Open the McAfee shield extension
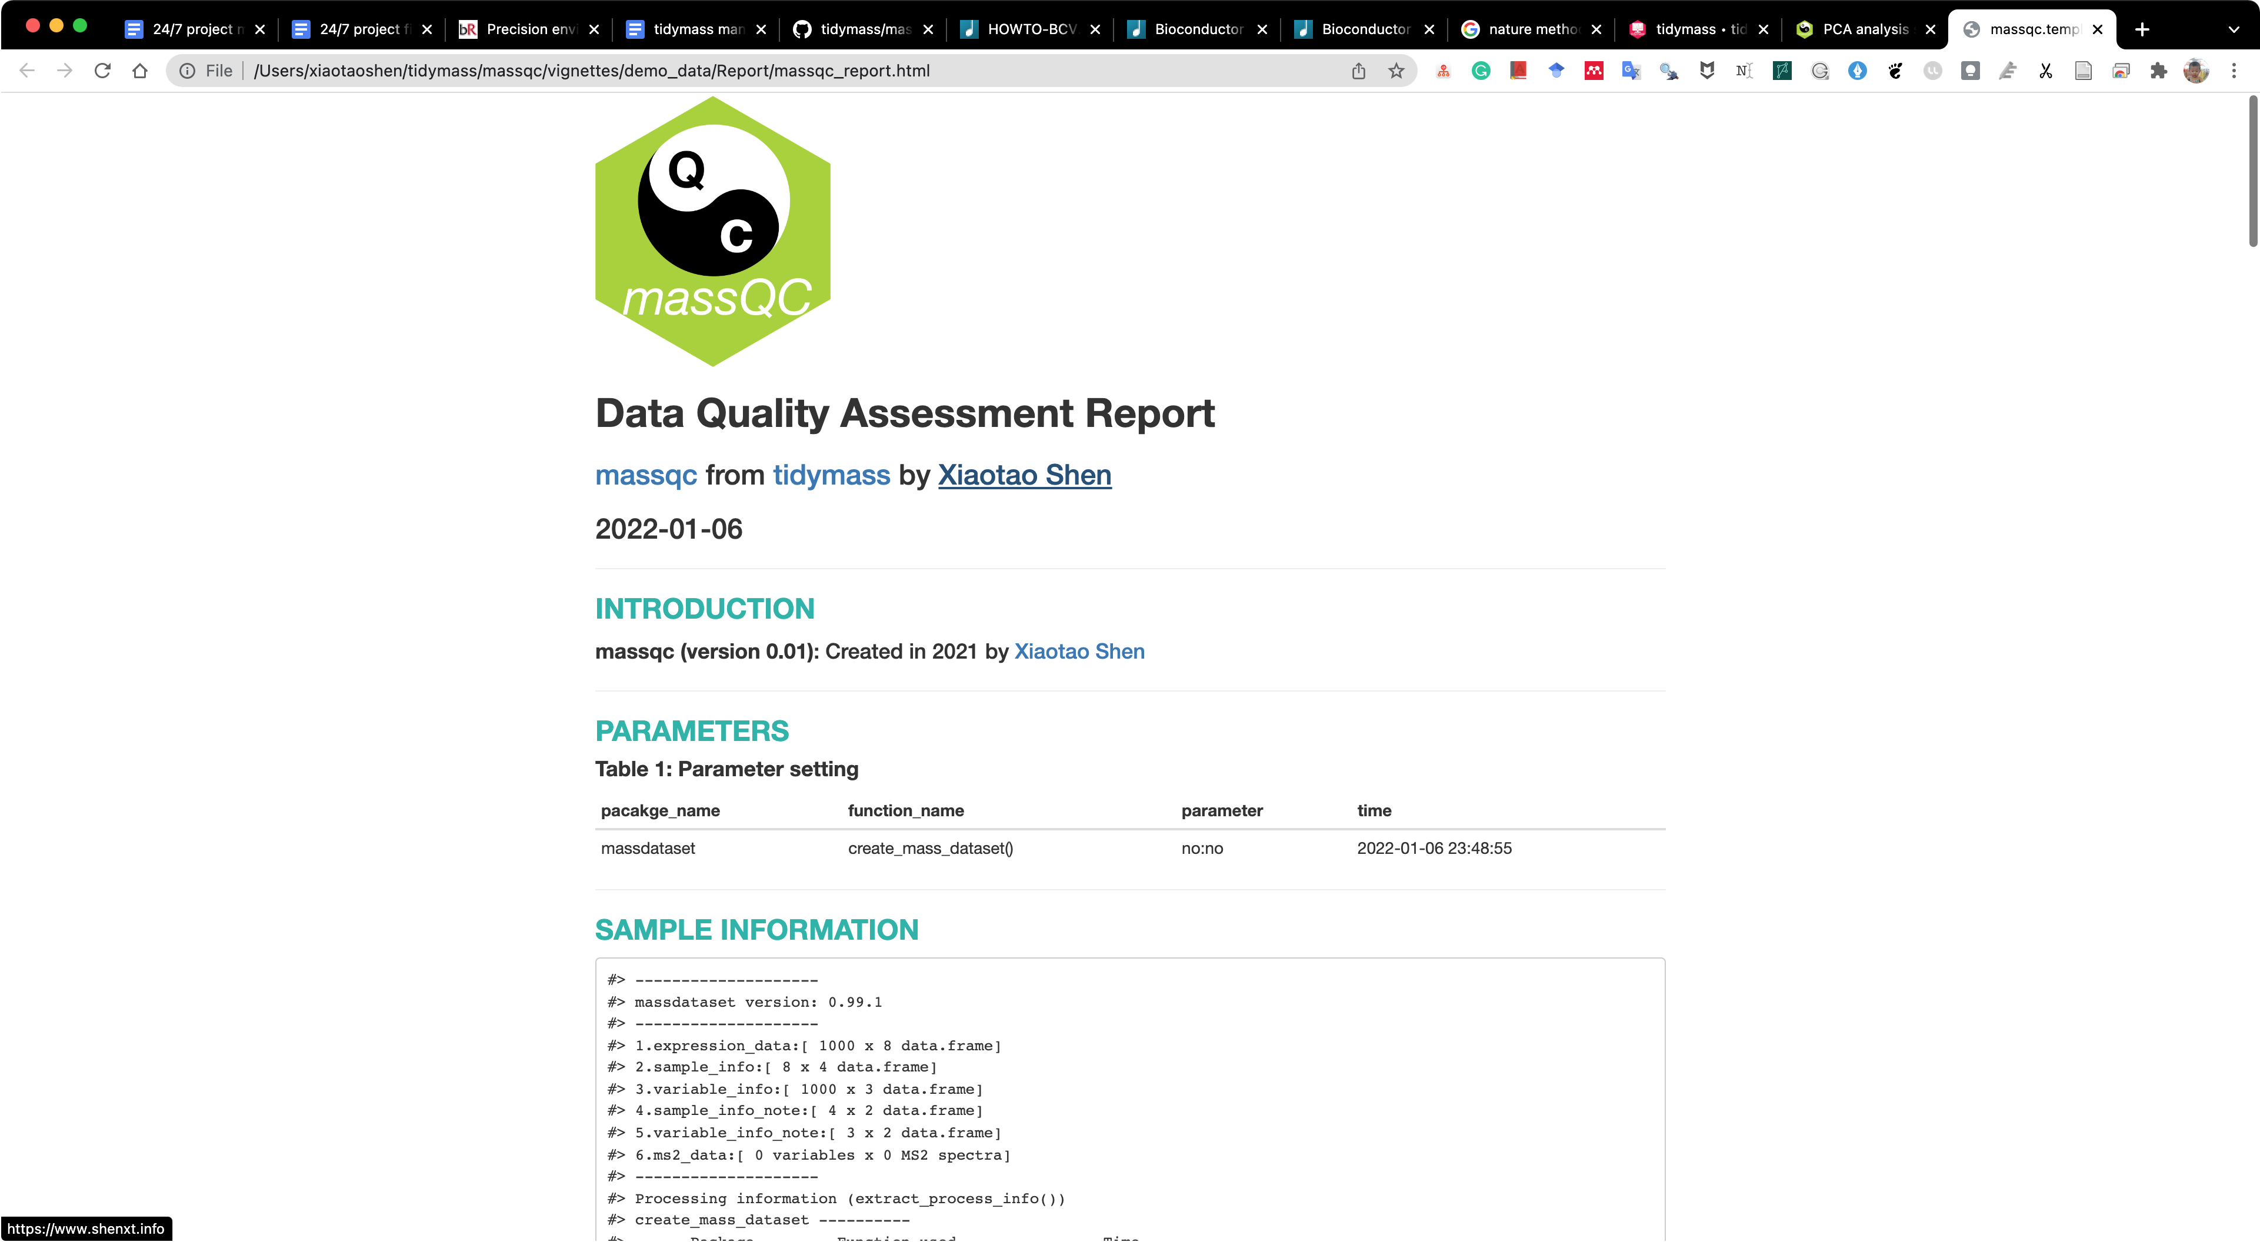This screenshot has height=1242, width=2260. pos(1707,71)
